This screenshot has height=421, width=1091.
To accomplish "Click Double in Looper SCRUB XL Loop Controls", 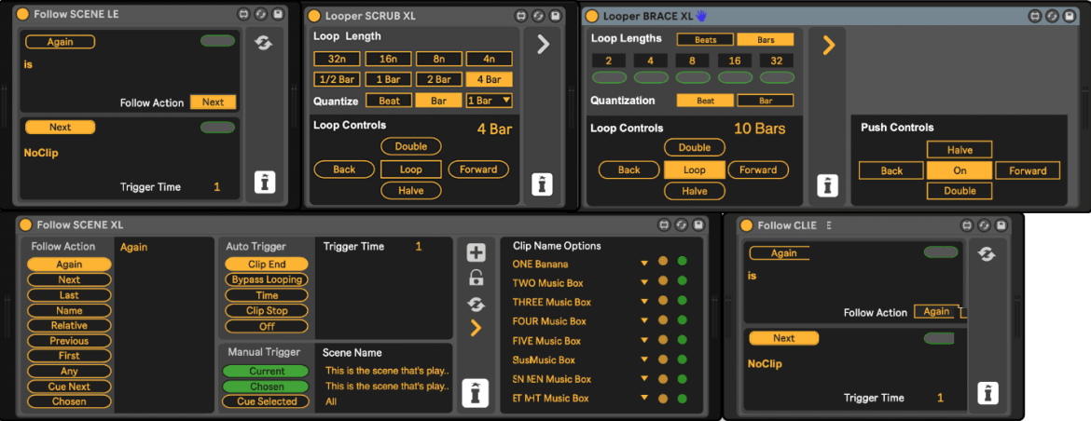I will [410, 146].
